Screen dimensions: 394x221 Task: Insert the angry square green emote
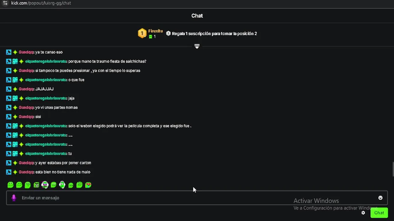pyautogui.click(x=36, y=185)
